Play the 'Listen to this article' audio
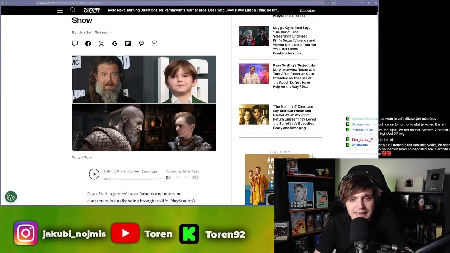 pos(94,174)
